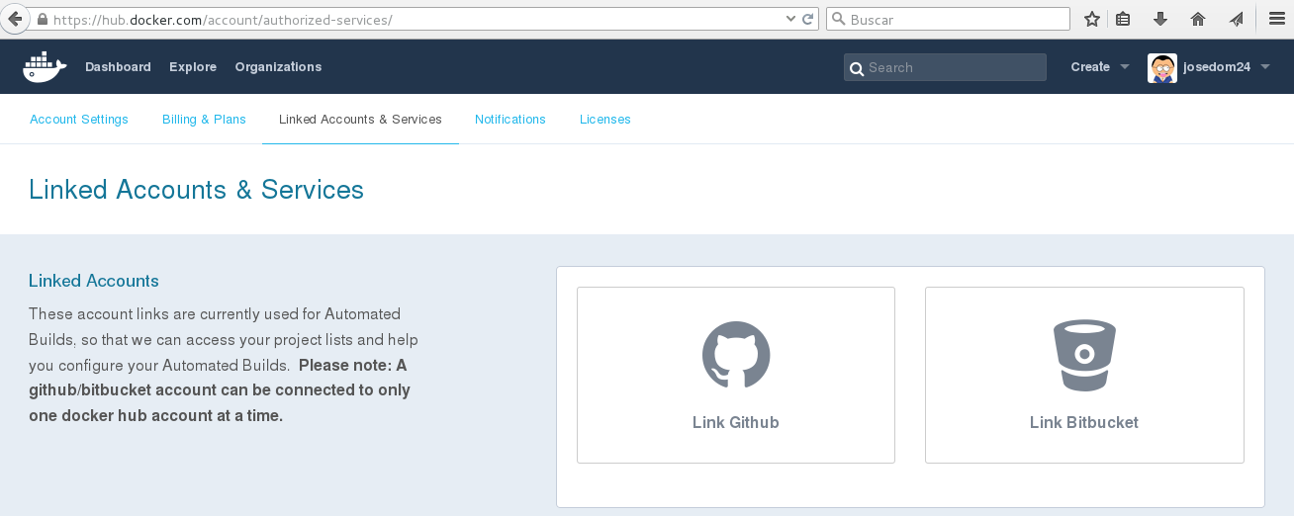Viewport: 1294px width, 516px height.
Task: Open the josedom24 user dropdown arrow
Action: [1265, 67]
